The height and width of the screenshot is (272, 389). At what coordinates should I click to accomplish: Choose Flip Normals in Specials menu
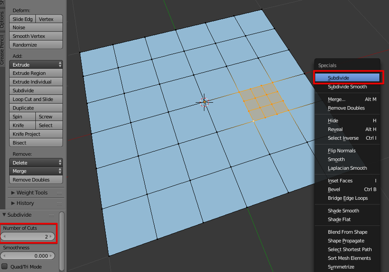[x=347, y=151]
